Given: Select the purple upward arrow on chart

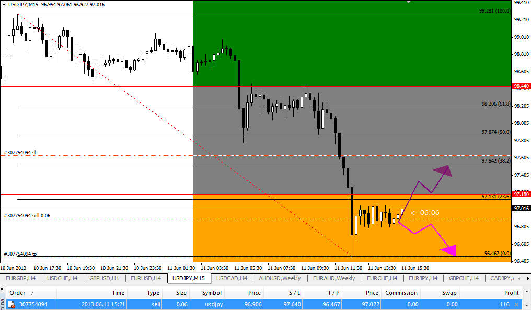Looking at the screenshot, I should 442,170.
